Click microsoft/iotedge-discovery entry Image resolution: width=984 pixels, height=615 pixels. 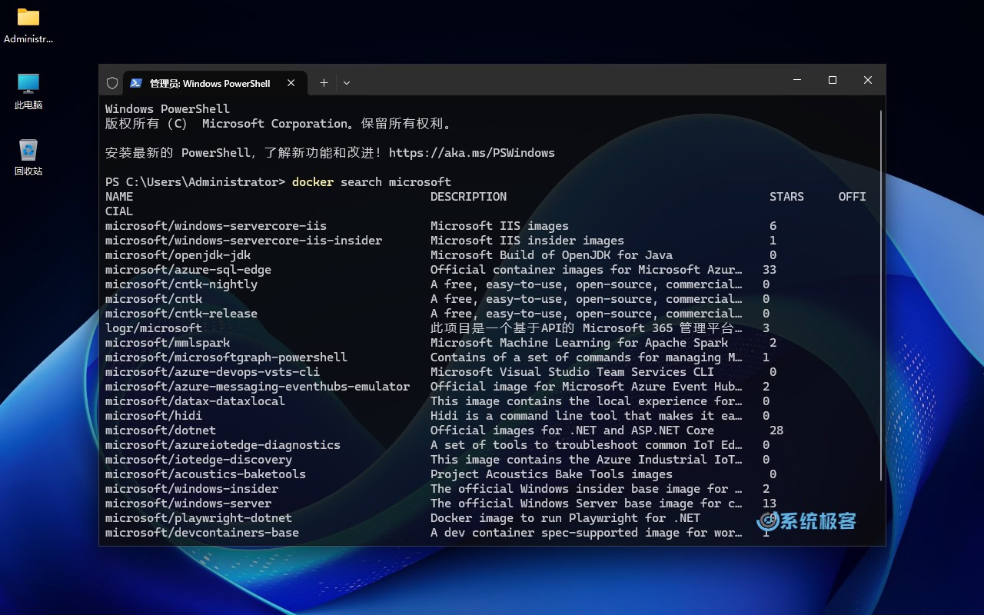[198, 460]
